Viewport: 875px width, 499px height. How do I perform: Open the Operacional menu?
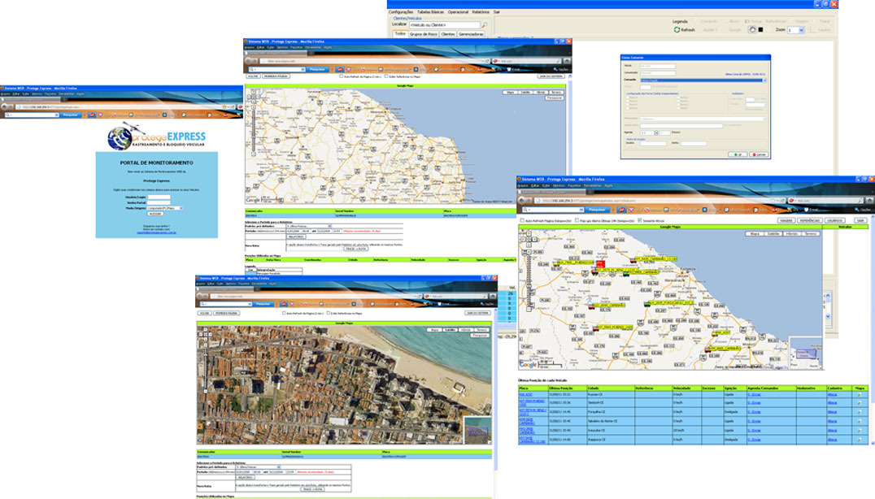pyautogui.click(x=458, y=11)
